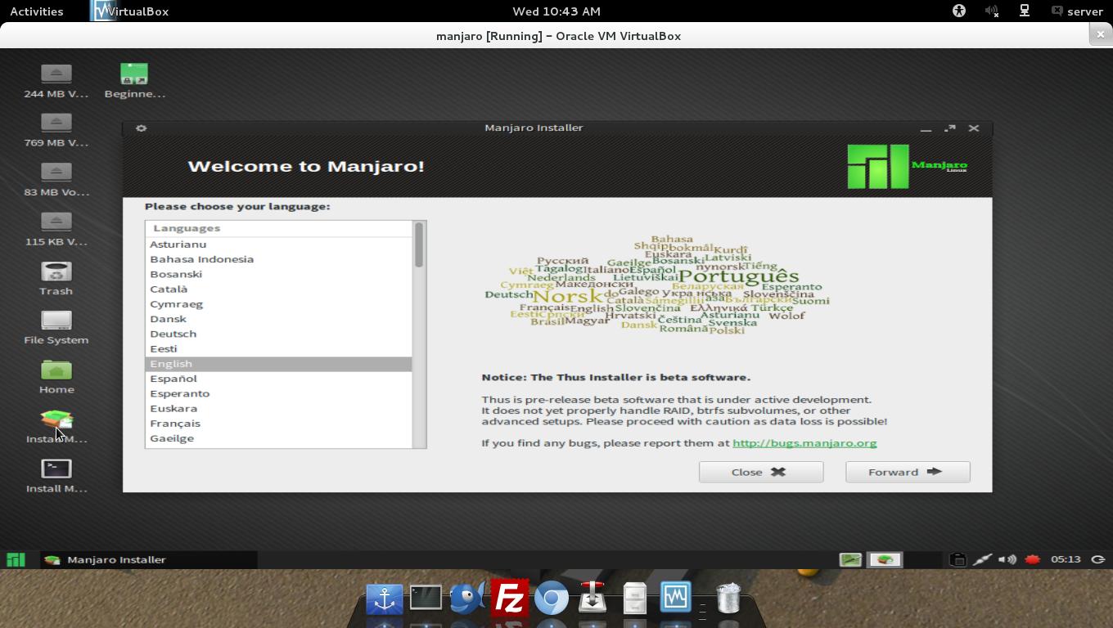Click the trash can in the dock
The height and width of the screenshot is (628, 1113).
[x=728, y=598]
